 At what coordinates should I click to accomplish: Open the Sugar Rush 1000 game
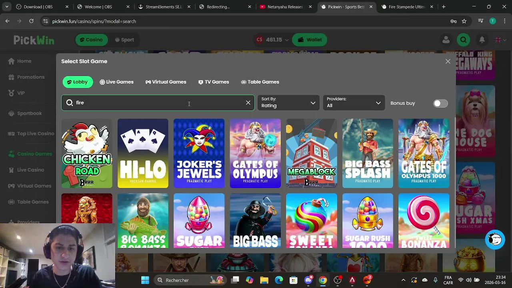tap(368, 221)
